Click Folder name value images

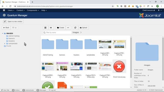coord(150,70)
